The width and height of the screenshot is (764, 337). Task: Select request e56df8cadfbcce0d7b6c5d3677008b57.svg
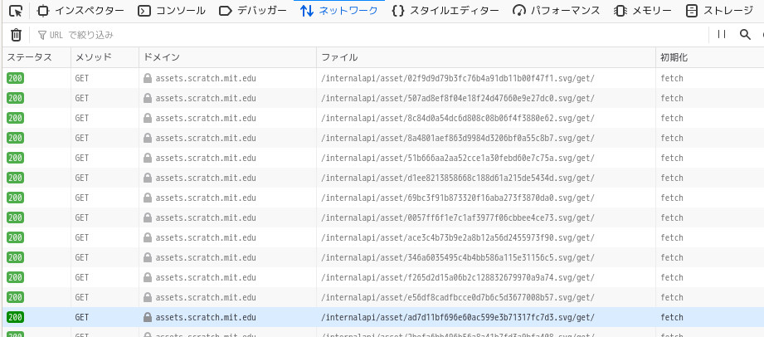(383, 297)
